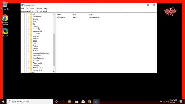Open File Explorer from the taskbar
The width and height of the screenshot is (185, 104).
tap(70, 101)
